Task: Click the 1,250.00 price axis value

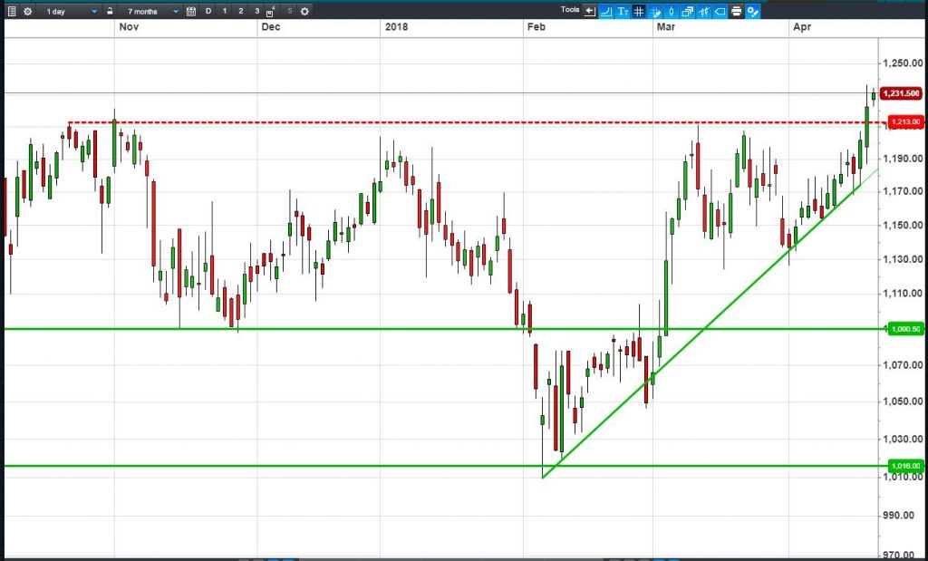Action: 903,63
